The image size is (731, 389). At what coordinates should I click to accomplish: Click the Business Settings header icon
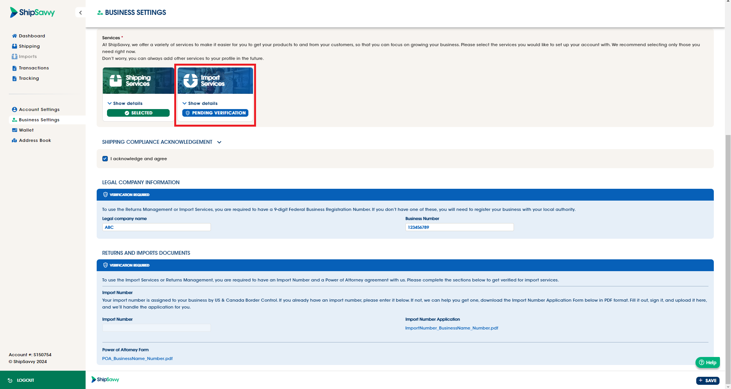100,13
